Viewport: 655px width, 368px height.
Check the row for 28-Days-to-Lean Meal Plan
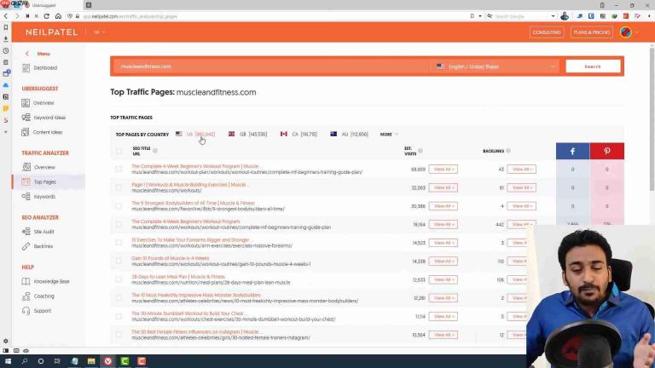click(119, 279)
